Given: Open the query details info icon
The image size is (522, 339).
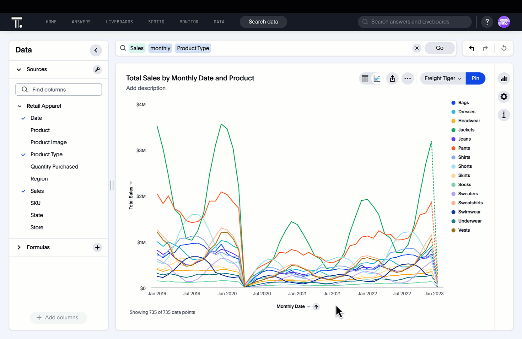Looking at the screenshot, I should (504, 115).
